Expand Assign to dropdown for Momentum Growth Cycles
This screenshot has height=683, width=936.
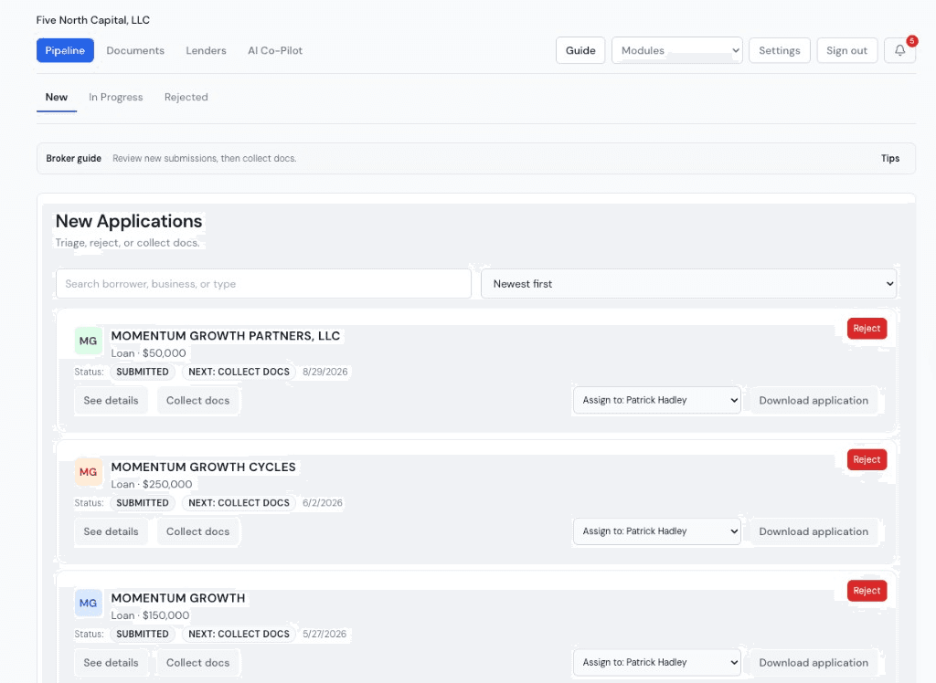coord(656,531)
